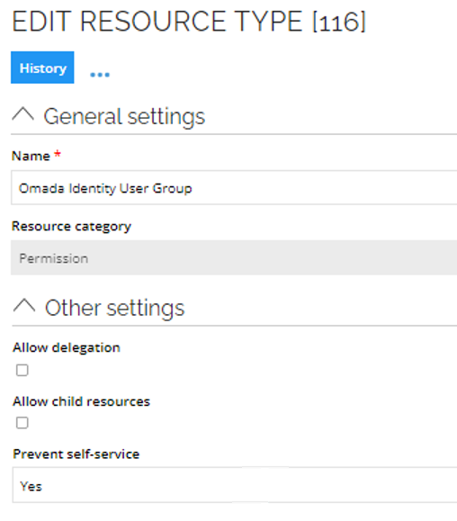The height and width of the screenshot is (521, 457).
Task: Open the Prevent self-service dropdown
Action: [x=235, y=485]
